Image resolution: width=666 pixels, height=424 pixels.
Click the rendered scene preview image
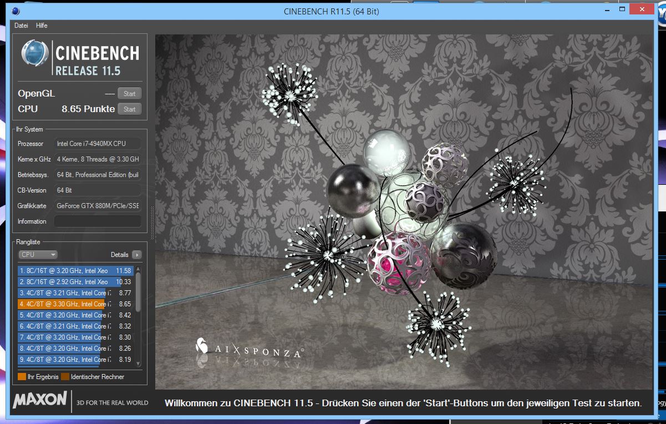tap(403, 212)
